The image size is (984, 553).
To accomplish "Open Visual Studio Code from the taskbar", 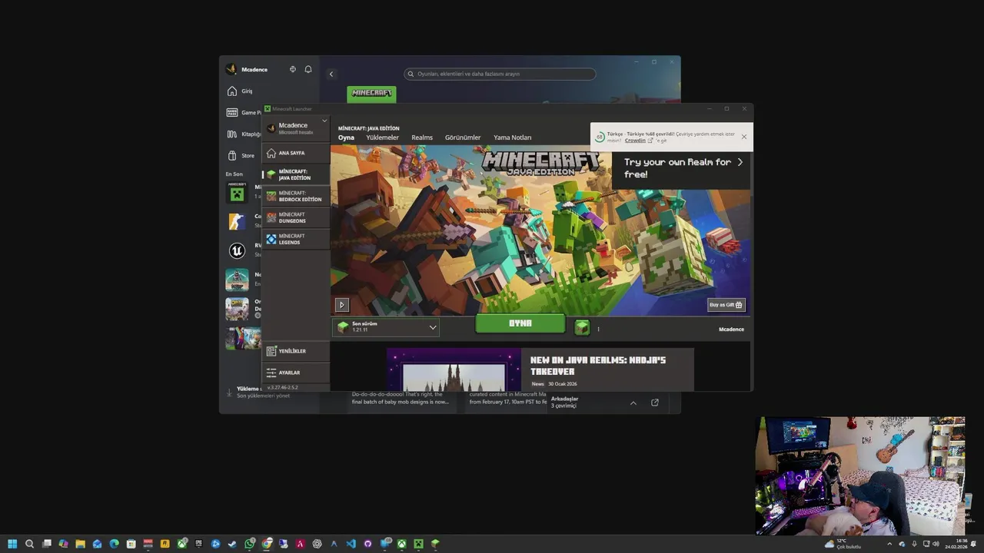I will coord(351,544).
